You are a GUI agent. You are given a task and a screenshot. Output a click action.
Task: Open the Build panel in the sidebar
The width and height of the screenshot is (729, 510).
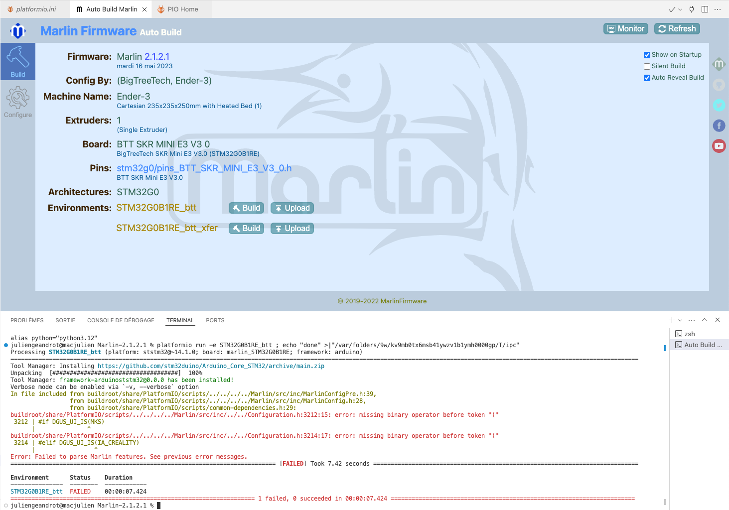(18, 61)
